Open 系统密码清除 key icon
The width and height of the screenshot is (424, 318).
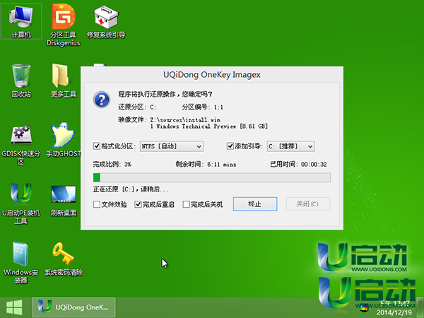pyautogui.click(x=64, y=259)
